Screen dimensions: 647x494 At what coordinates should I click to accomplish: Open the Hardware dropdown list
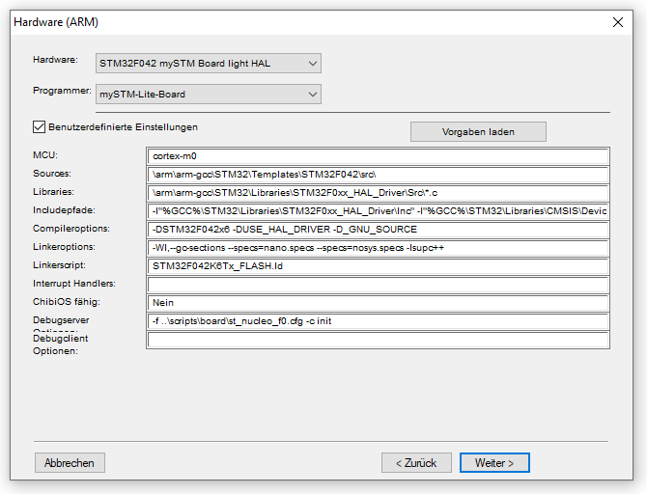[x=209, y=64]
